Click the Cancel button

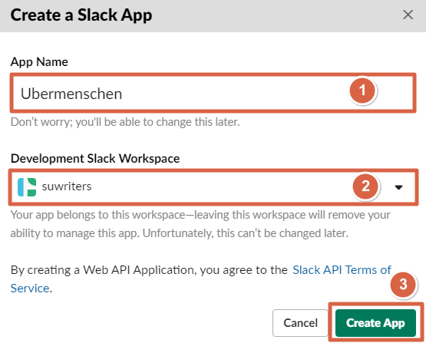pos(300,323)
